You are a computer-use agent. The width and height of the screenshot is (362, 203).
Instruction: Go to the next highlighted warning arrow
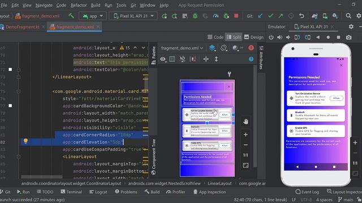143,47
